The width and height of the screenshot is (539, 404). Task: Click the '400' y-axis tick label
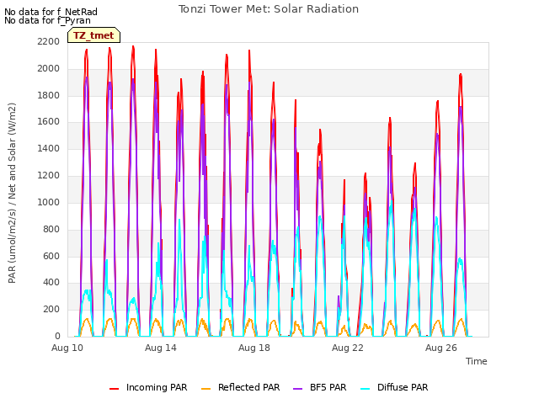(x=51, y=283)
